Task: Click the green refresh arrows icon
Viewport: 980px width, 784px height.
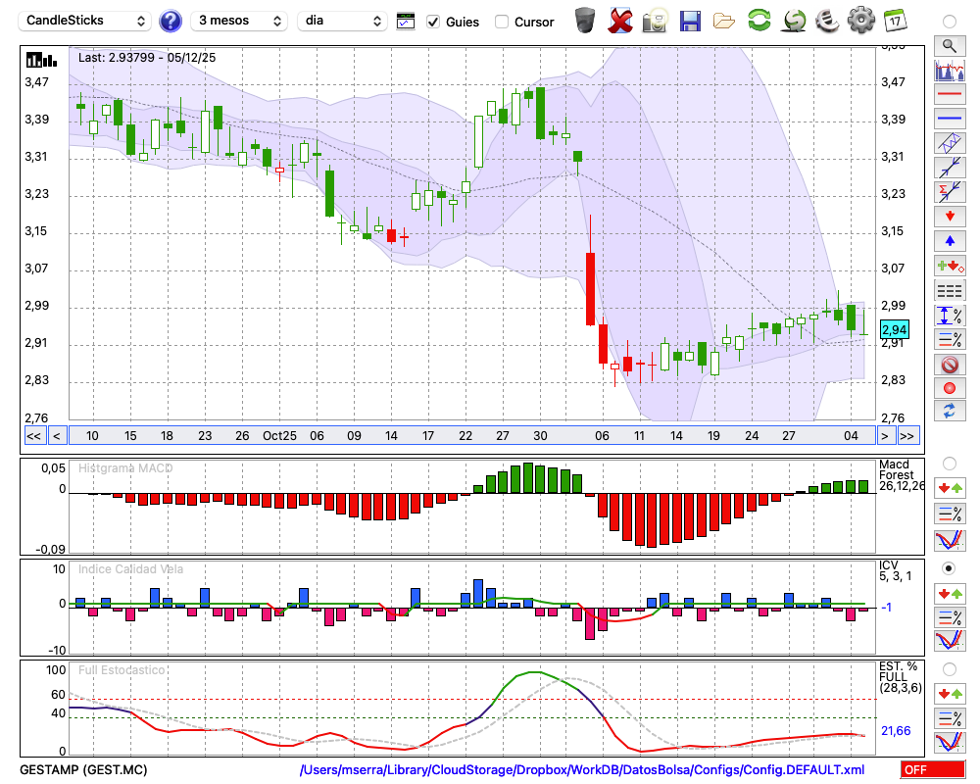Action: click(x=759, y=21)
